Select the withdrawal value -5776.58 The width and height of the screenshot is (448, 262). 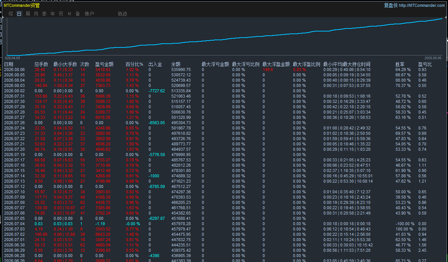tap(157, 155)
